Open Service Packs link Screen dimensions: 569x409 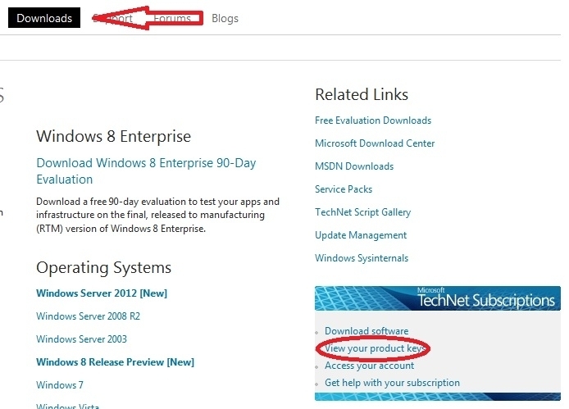pyautogui.click(x=344, y=189)
